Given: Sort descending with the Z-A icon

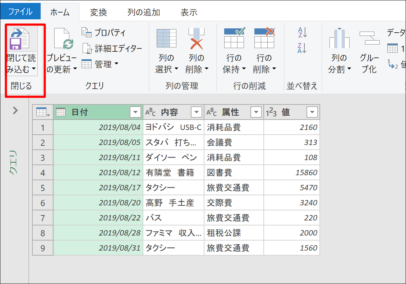Looking at the screenshot, I should point(302,48).
